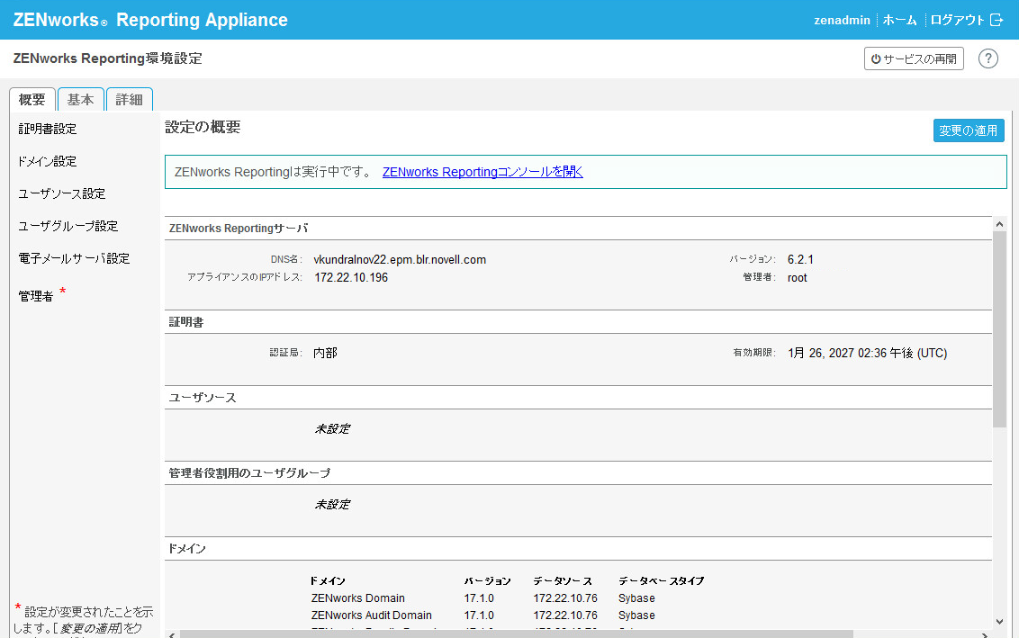The image size is (1019, 638).
Task: Open ドメイン設定 in the sidebar
Action: click(x=48, y=161)
